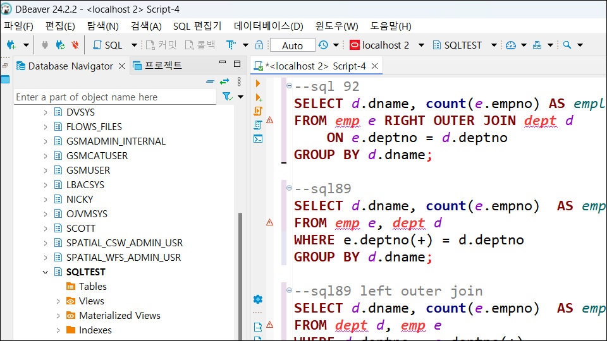This screenshot has height=341, width=607.
Task: Click the red Disconnect icon
Action: [x=75, y=45]
